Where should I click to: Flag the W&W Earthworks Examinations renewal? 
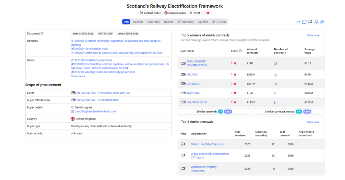click(183, 155)
